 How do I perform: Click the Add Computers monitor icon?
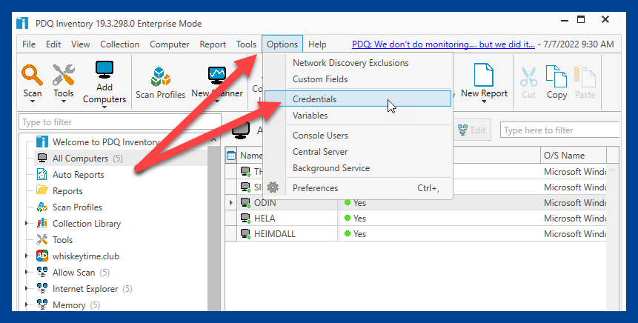click(104, 70)
